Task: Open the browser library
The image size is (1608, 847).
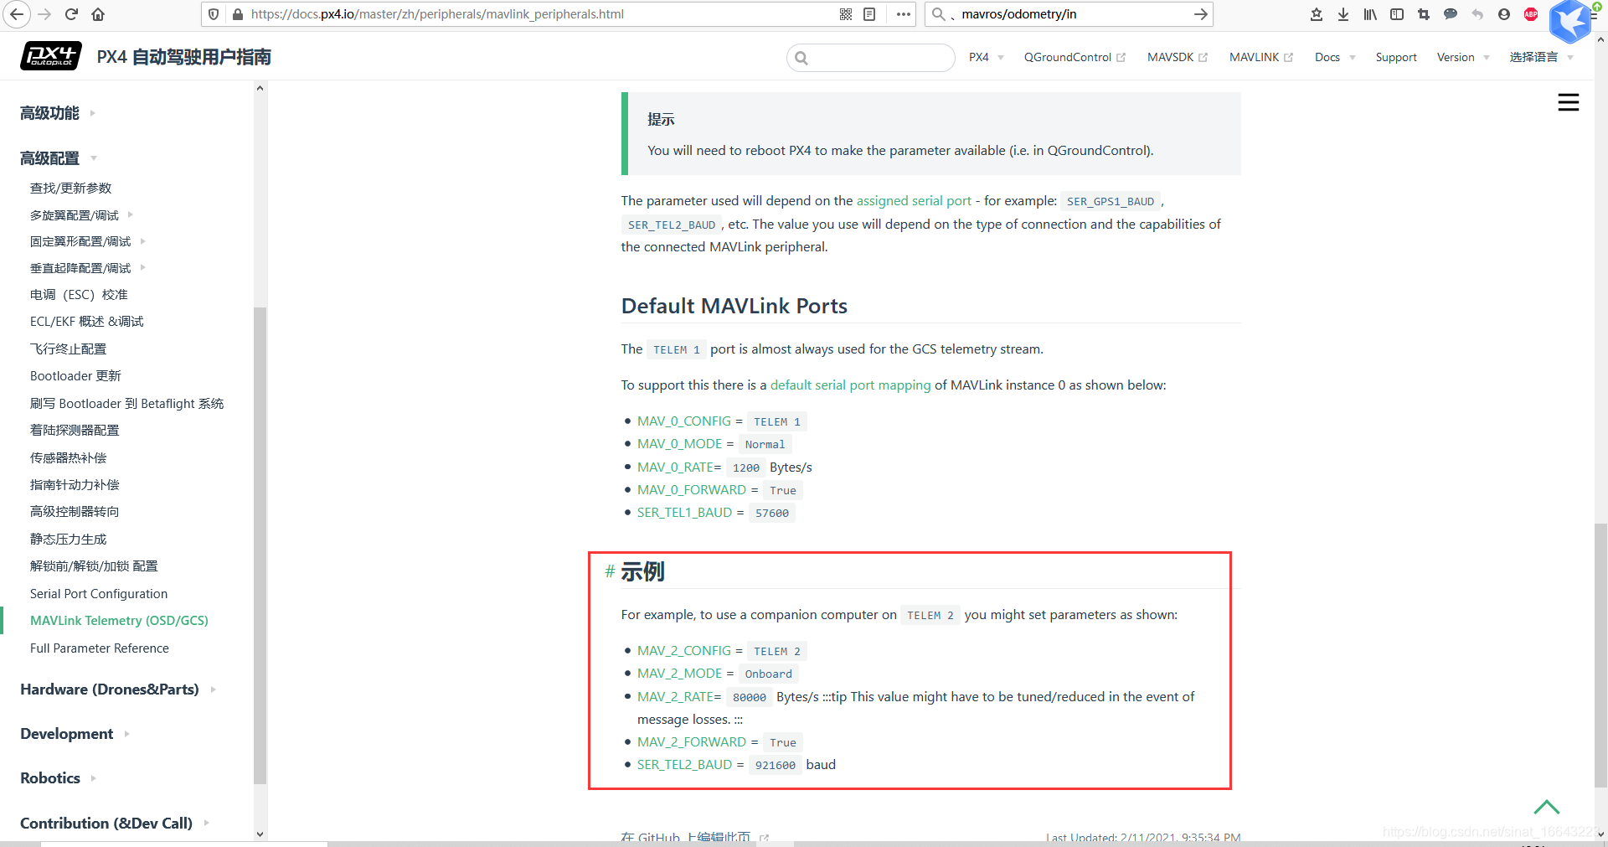Action: 1370,14
